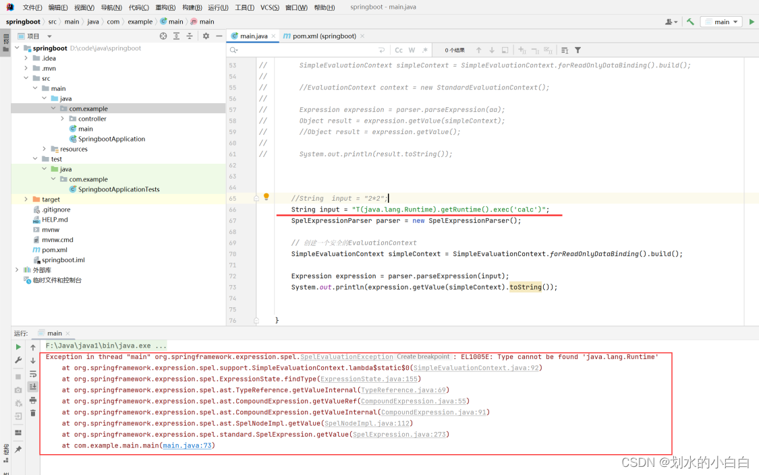Viewport: 759px width, 475px height.
Task: Click example in the breadcrumb path
Action: point(140,22)
